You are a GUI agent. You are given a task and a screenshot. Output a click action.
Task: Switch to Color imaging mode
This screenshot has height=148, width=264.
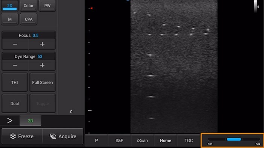click(x=28, y=6)
